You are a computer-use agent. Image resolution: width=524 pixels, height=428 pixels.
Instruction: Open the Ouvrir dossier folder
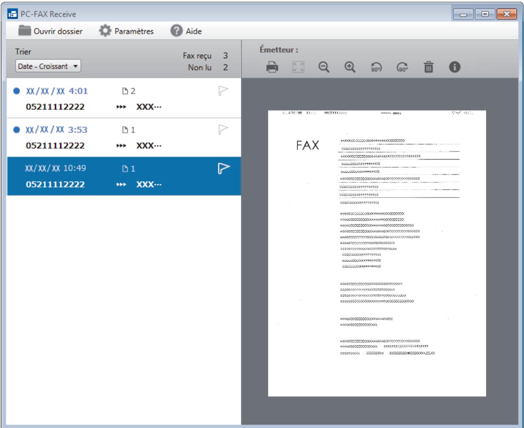coord(50,31)
